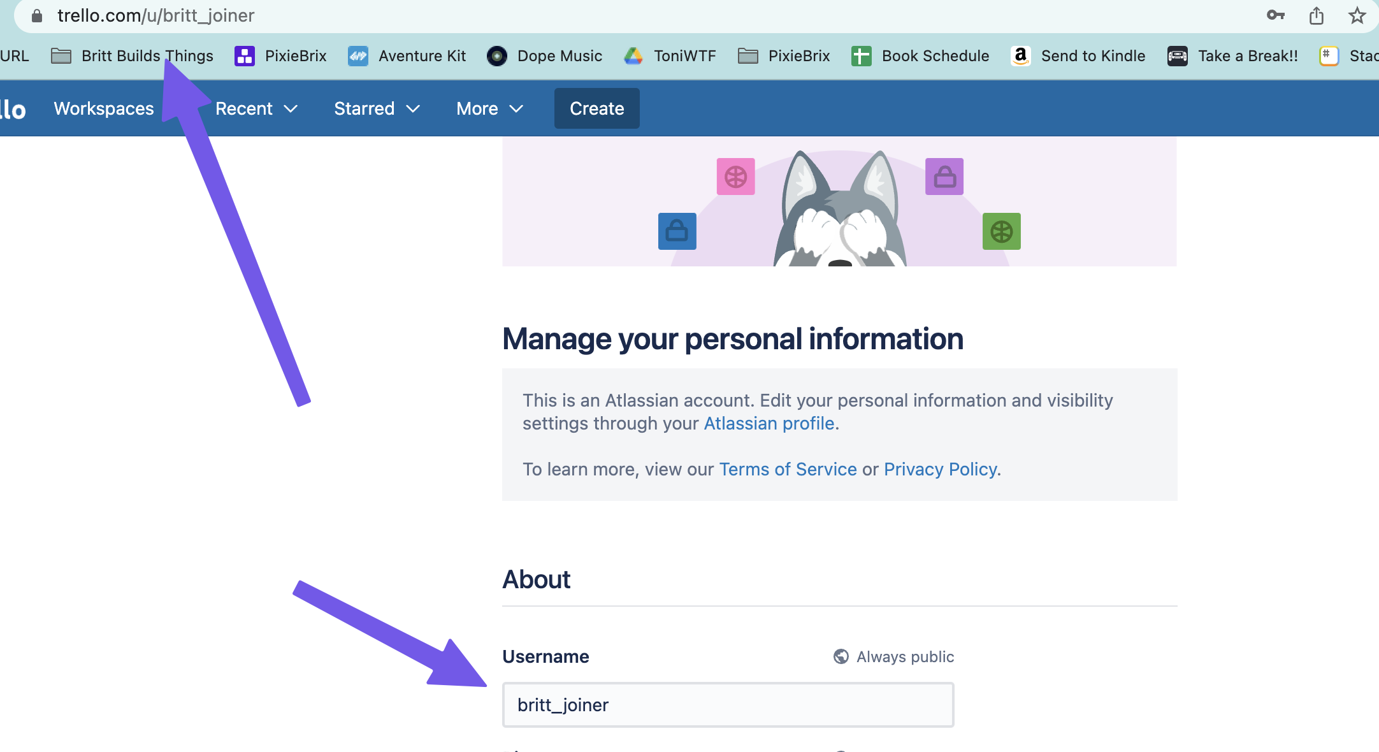Open the Take a Break bookmark icon
Image resolution: width=1379 pixels, height=752 pixels.
click(x=1178, y=56)
